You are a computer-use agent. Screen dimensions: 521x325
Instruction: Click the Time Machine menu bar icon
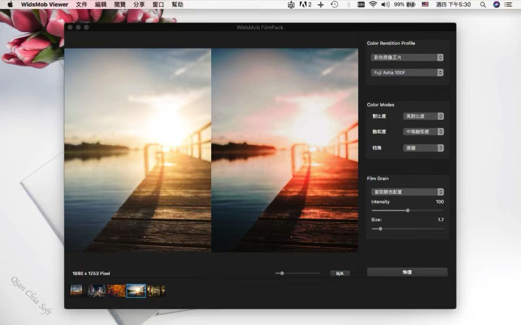click(x=334, y=4)
